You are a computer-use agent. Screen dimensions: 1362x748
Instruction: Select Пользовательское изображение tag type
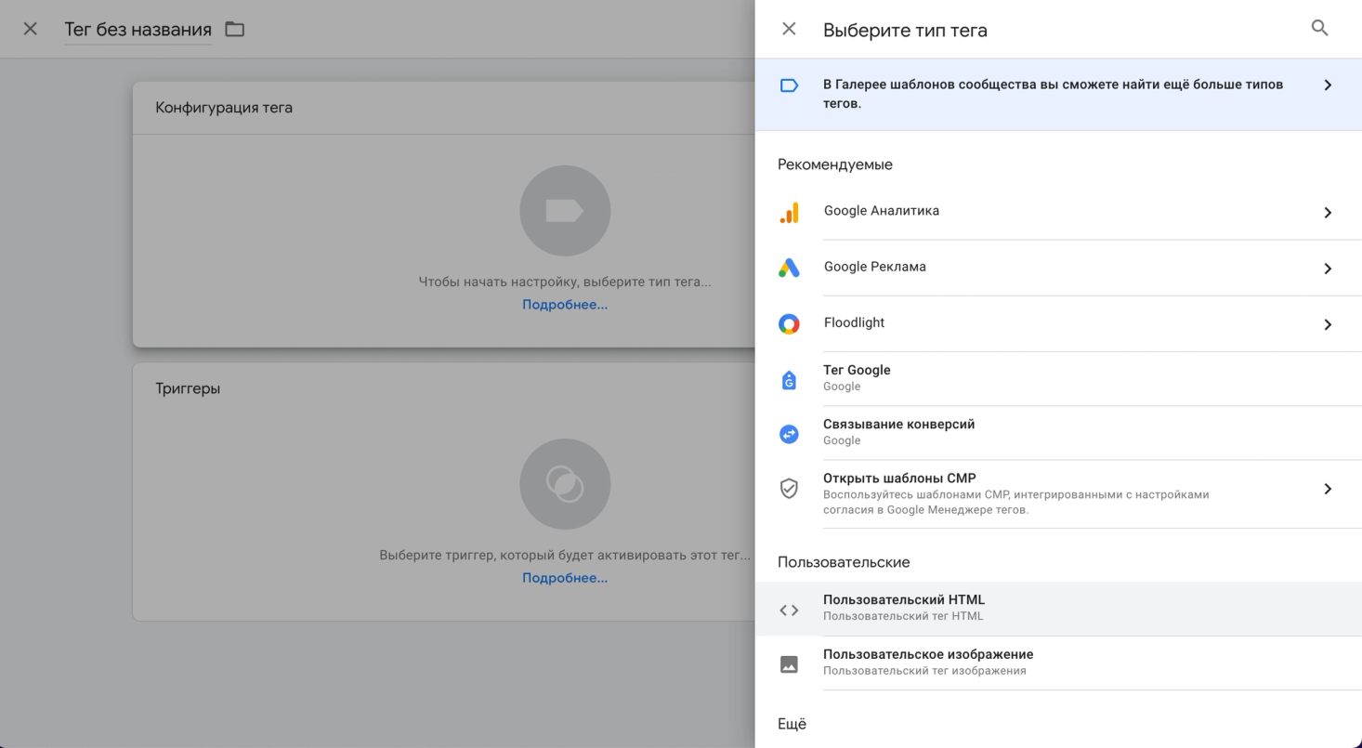(x=1058, y=663)
